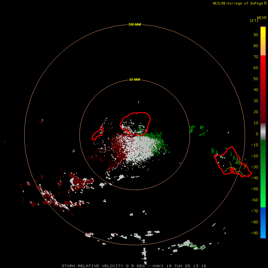Screen dimensions: 268x268
Task: Click the 20 value on the velocity scale
Action: tap(256, 112)
